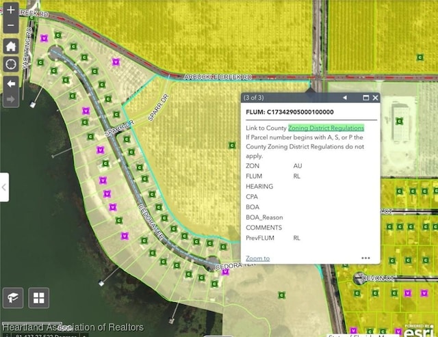Click the ZON value AU
438x337 pixels.
point(298,166)
